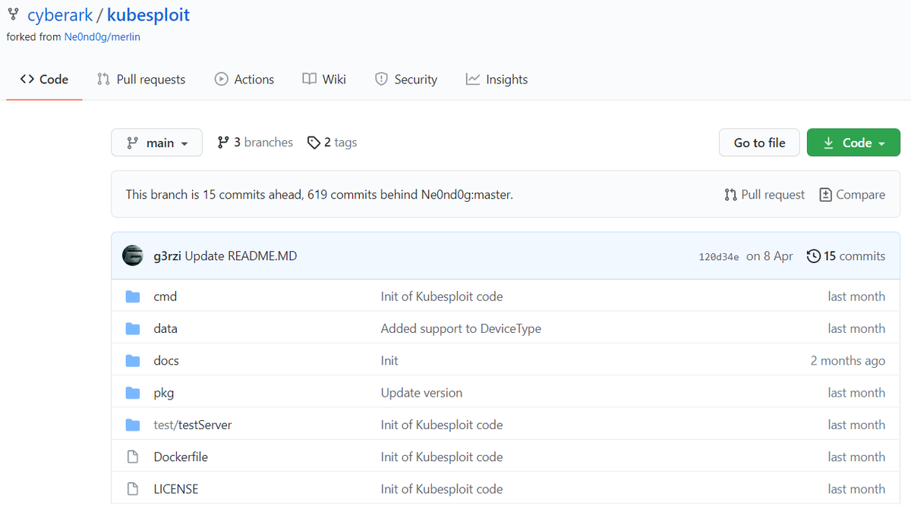This screenshot has height=508, width=911.
Task: Open the main branch dropdown
Action: click(x=156, y=143)
